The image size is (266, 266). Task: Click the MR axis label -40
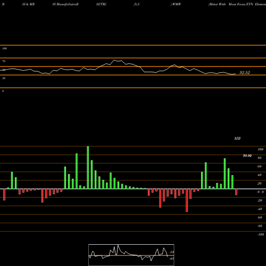pos(260,209)
